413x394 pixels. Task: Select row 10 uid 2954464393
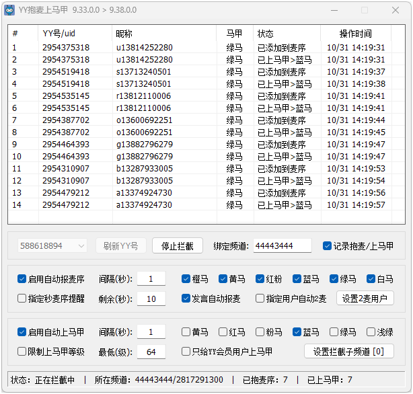66,157
